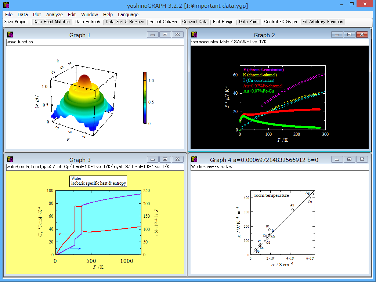
Task: Click Control 3D Graph in the toolbar
Action: (x=280, y=22)
